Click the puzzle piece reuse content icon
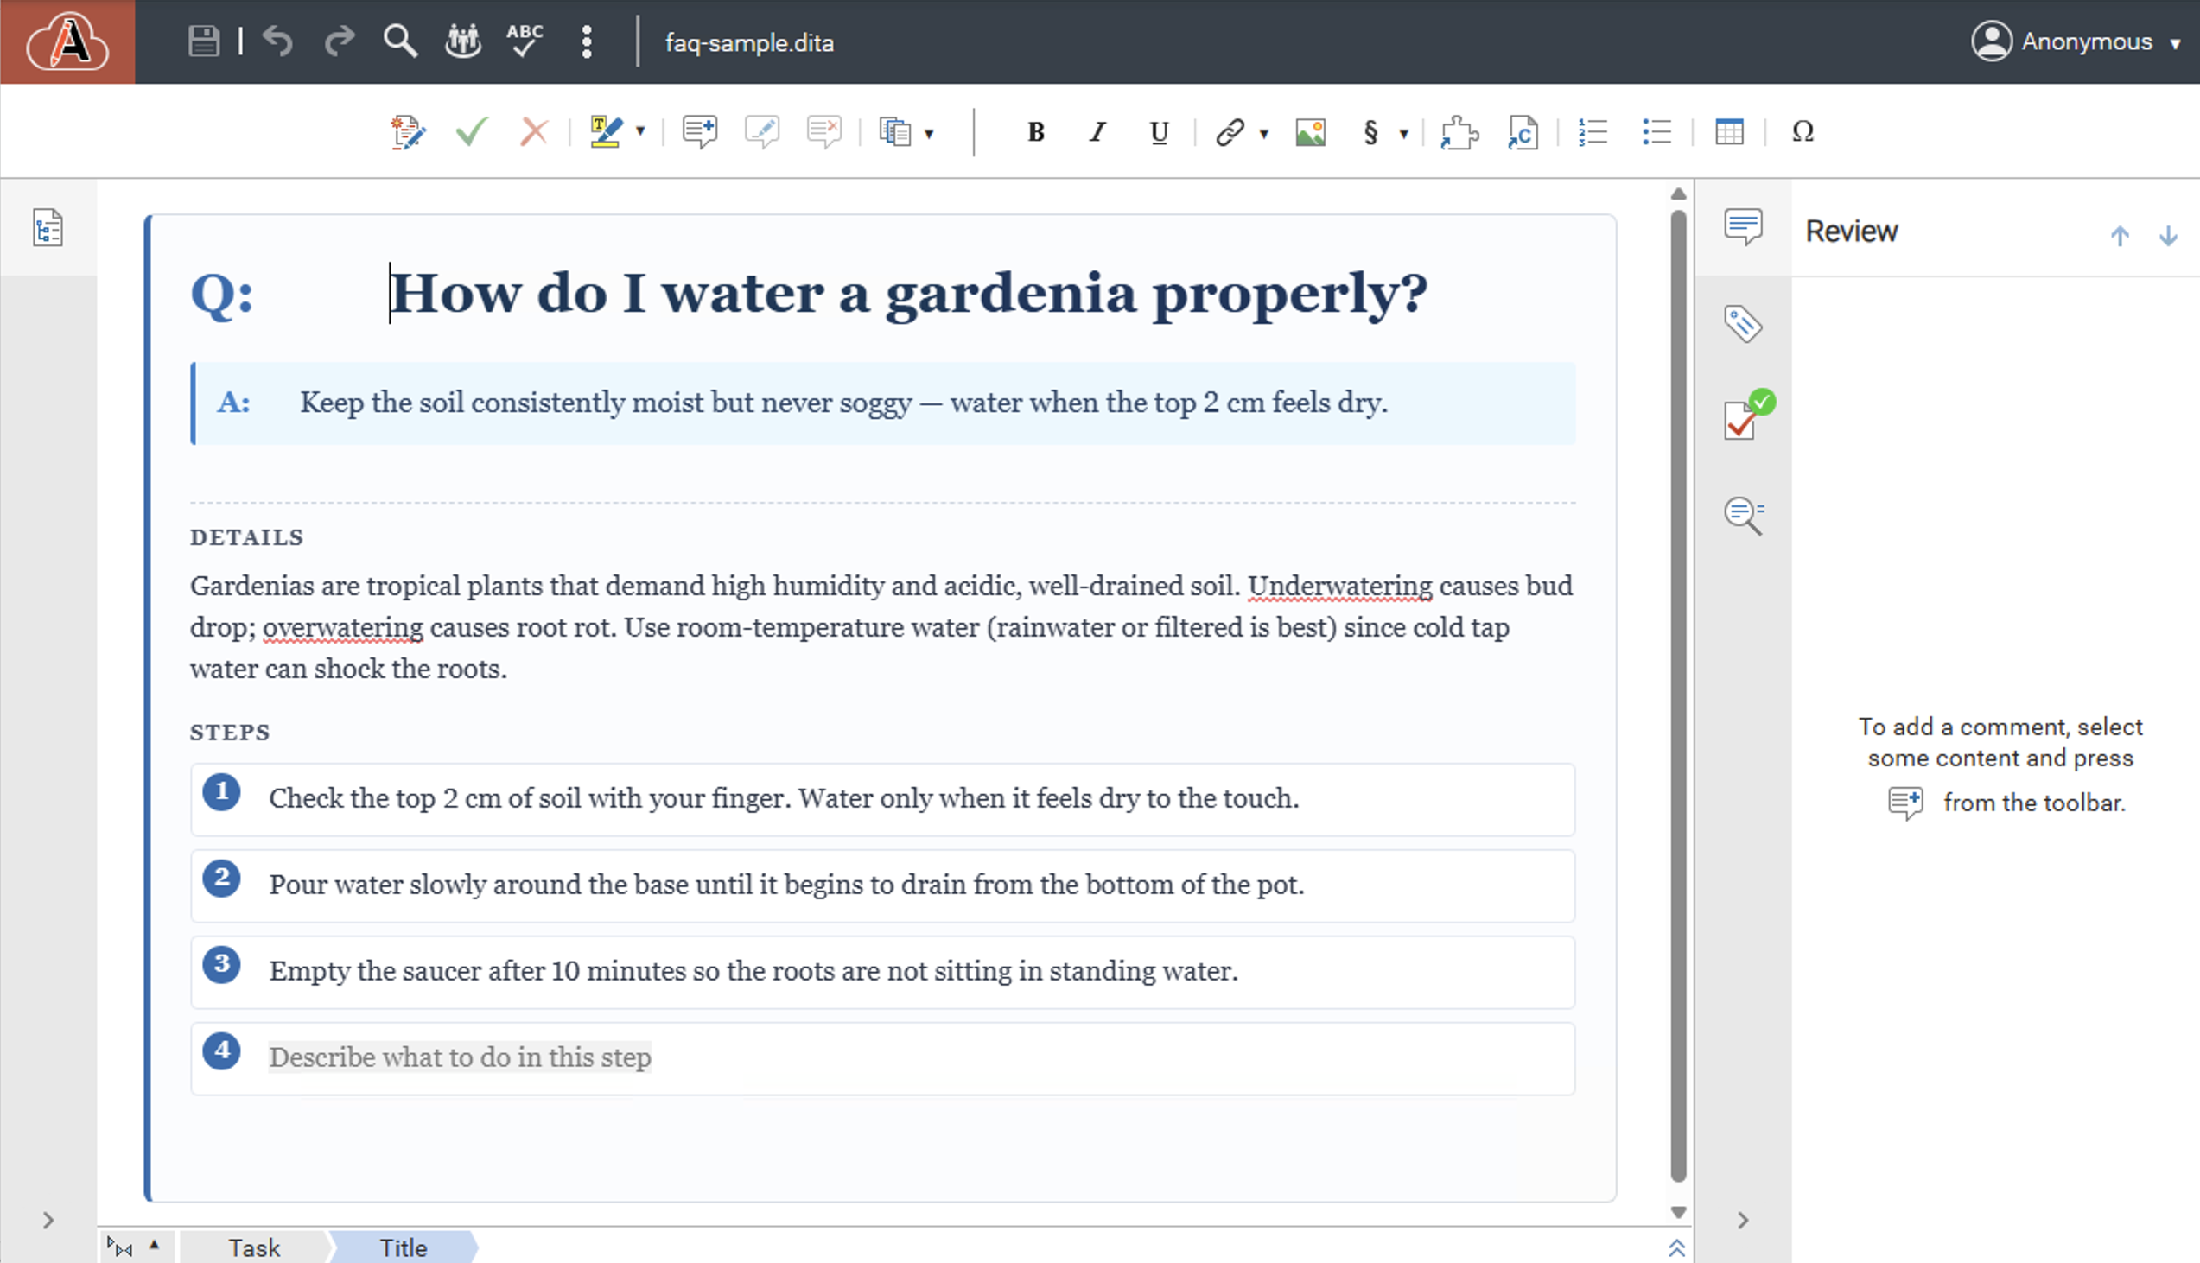Viewport: 2200px width, 1263px height. click(x=1459, y=133)
